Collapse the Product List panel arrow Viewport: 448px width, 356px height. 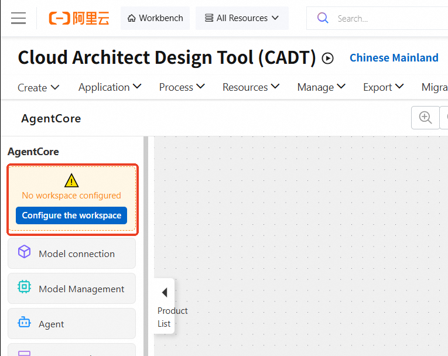point(165,293)
